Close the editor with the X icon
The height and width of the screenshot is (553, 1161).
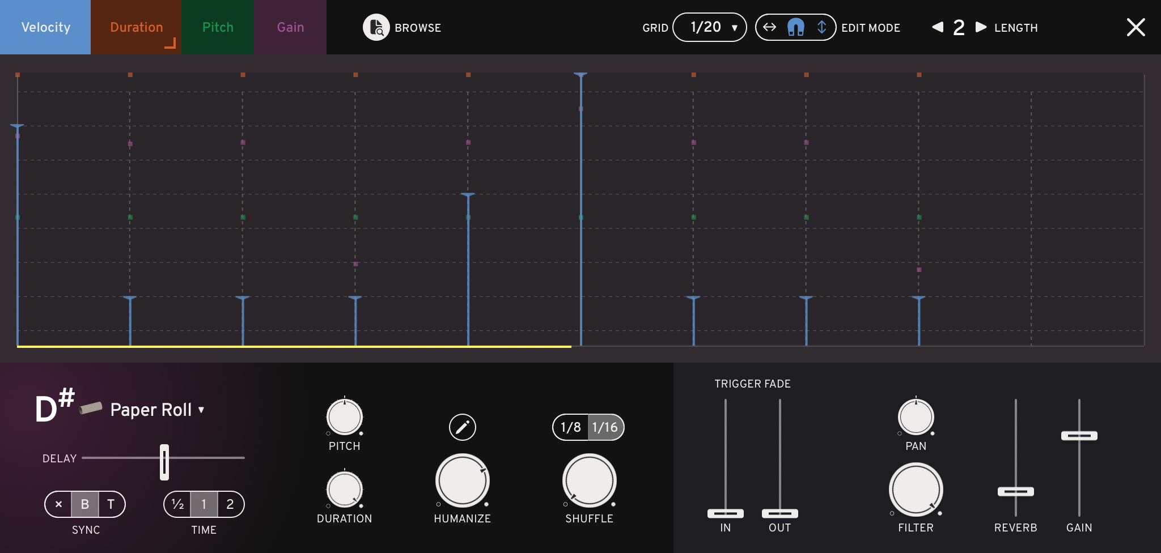[1135, 27]
